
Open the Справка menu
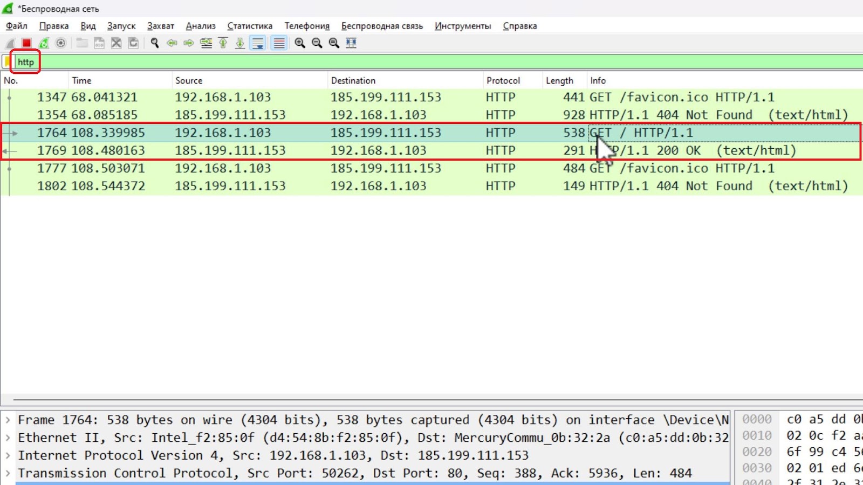(520, 26)
